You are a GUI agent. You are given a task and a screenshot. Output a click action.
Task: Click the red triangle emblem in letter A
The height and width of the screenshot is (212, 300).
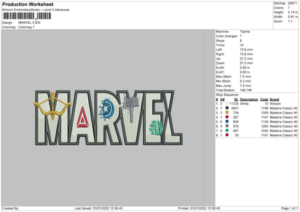[82, 117]
